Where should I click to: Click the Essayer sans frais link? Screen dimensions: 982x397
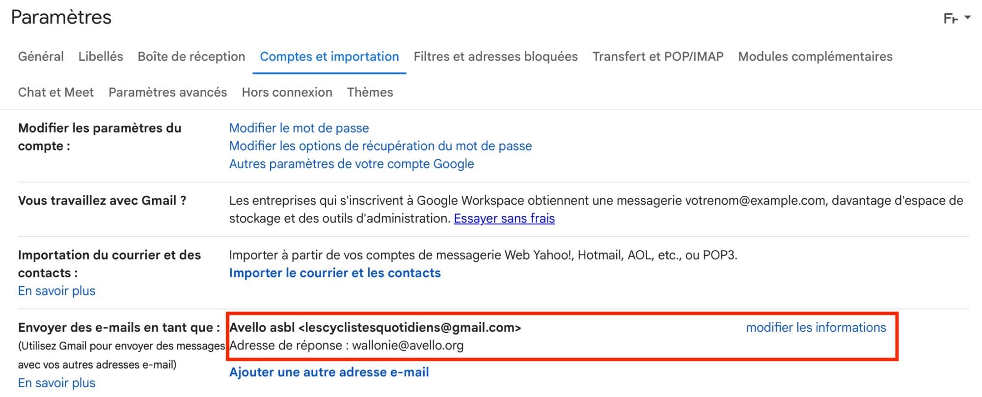point(504,218)
